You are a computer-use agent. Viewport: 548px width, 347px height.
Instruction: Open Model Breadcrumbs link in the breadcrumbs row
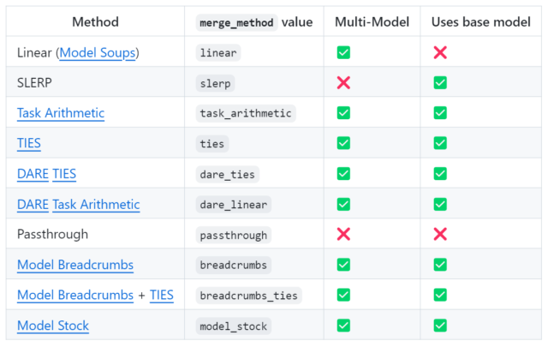coord(75,265)
